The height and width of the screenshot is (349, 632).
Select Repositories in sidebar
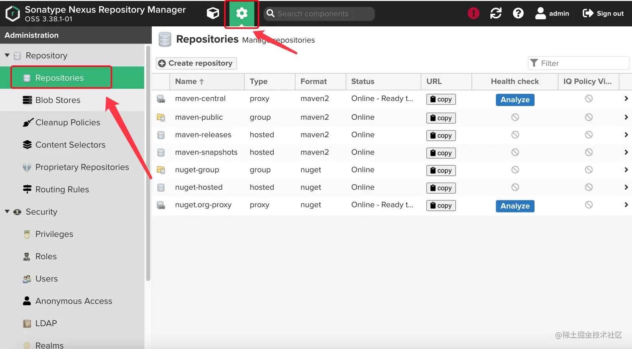point(72,78)
